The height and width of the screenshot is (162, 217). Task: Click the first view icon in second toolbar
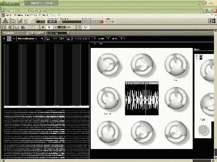[x=4, y=27]
